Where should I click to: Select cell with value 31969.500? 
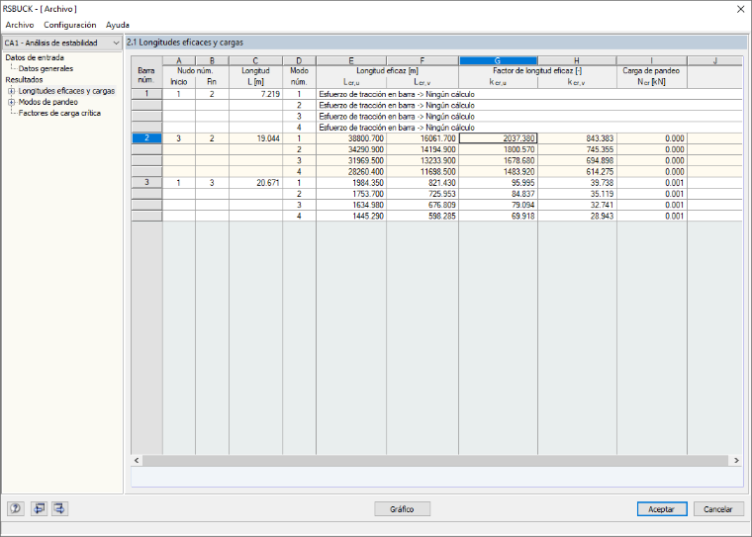(x=351, y=160)
